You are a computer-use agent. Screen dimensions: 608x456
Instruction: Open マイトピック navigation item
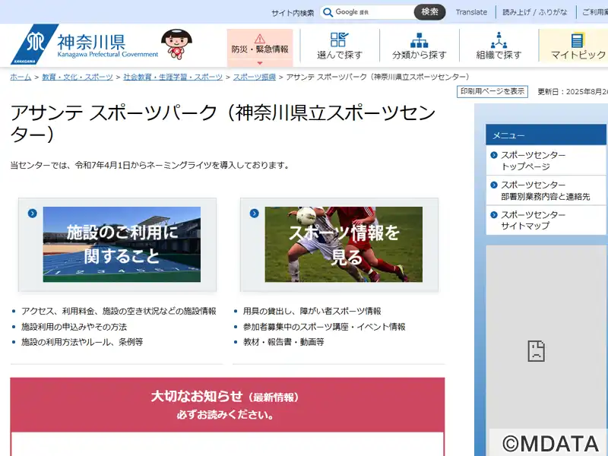[574, 46]
